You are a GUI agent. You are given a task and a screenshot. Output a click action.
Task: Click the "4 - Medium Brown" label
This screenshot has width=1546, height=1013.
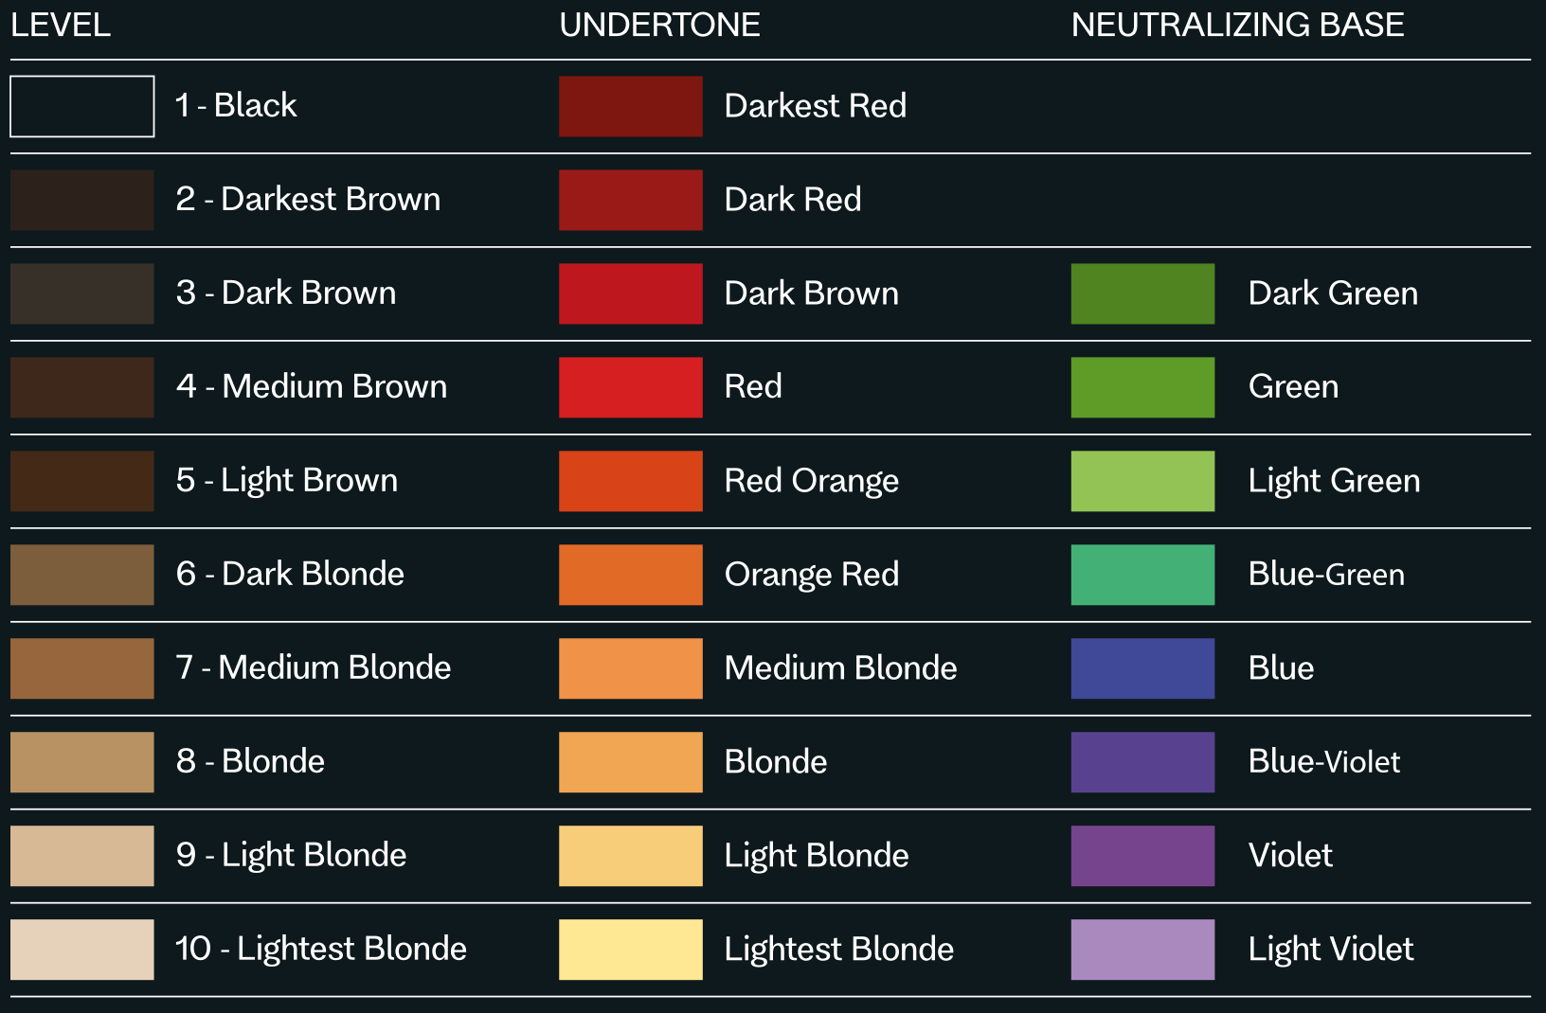[311, 386]
